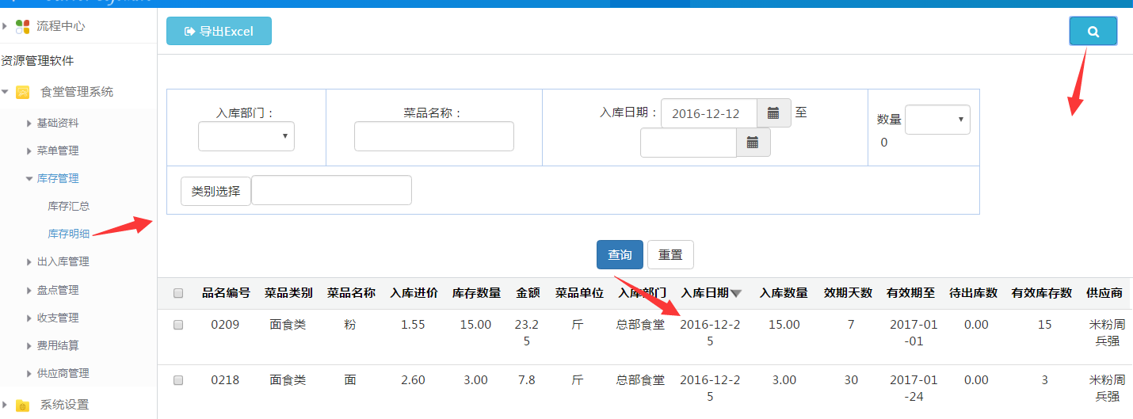Image resolution: width=1133 pixels, height=419 pixels.
Task: Sort by 入库日期 column arrow
Action: click(x=736, y=293)
